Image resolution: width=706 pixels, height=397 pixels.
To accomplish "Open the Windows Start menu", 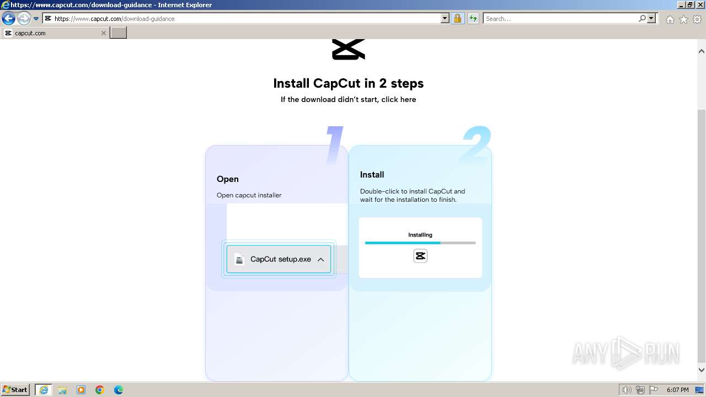I will tap(15, 390).
